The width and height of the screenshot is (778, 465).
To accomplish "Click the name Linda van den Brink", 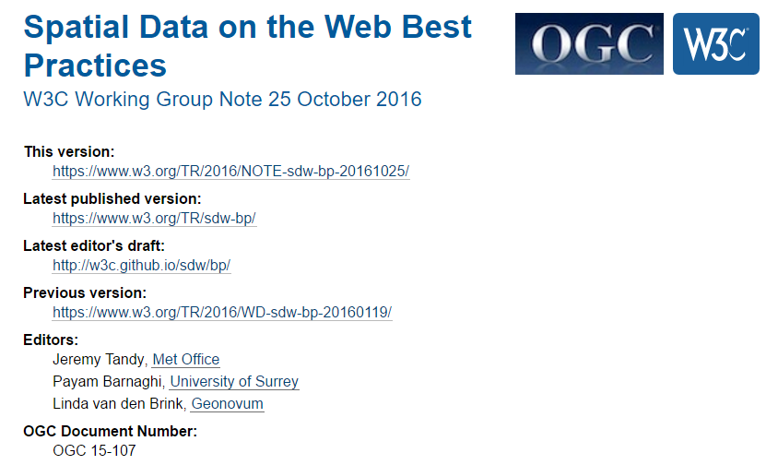I will [x=119, y=404].
